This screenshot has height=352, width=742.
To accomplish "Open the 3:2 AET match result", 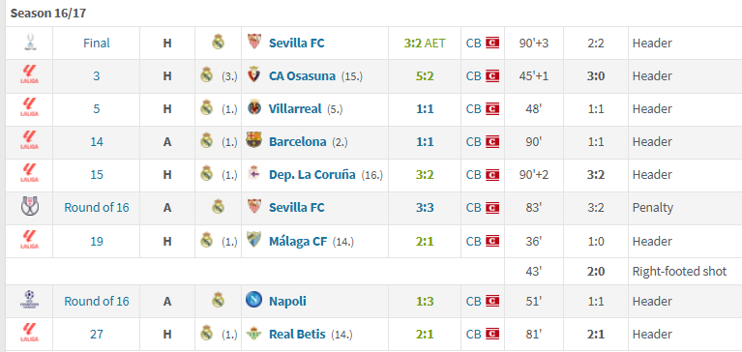I will (425, 44).
